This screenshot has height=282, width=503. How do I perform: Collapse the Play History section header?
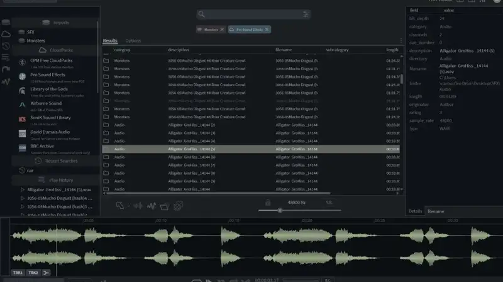55,180
